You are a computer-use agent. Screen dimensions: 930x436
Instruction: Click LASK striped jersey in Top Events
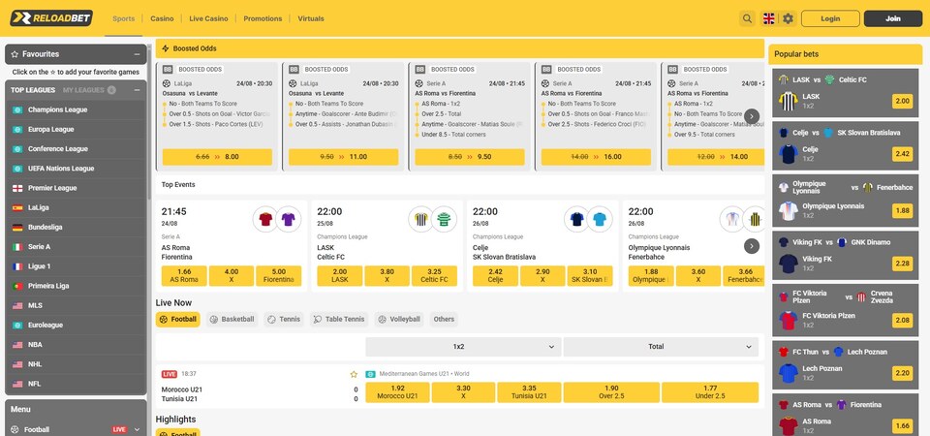(421, 220)
